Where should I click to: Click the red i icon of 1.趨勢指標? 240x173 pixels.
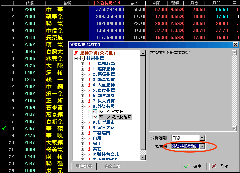coord(89,69)
